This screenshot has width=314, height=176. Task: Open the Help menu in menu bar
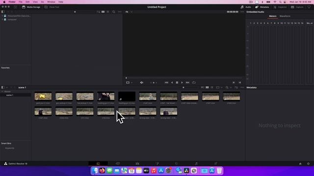61,2
